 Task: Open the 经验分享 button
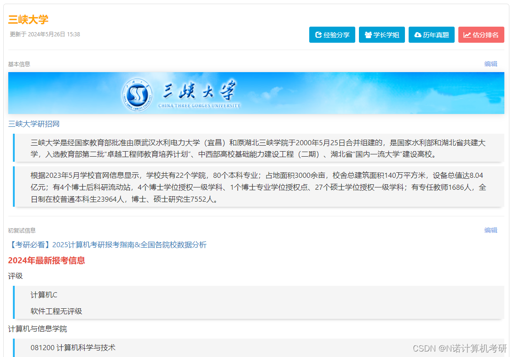(x=332, y=34)
